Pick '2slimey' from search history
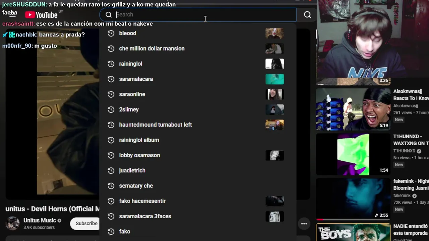 [x=198, y=109]
